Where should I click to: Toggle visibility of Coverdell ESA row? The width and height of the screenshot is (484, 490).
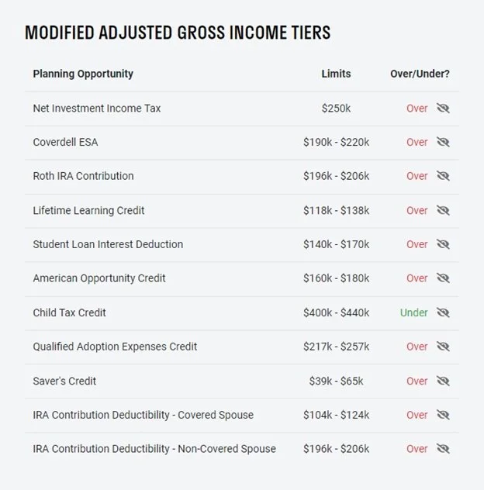coord(443,142)
